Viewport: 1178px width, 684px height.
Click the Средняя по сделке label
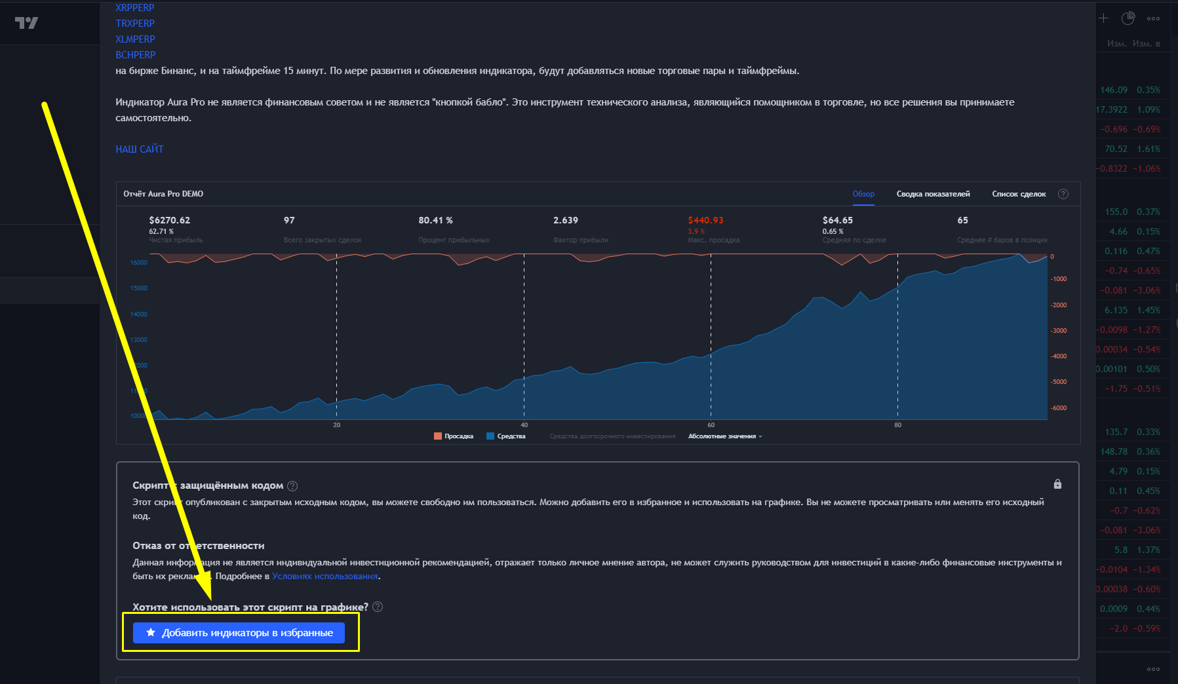pos(854,240)
